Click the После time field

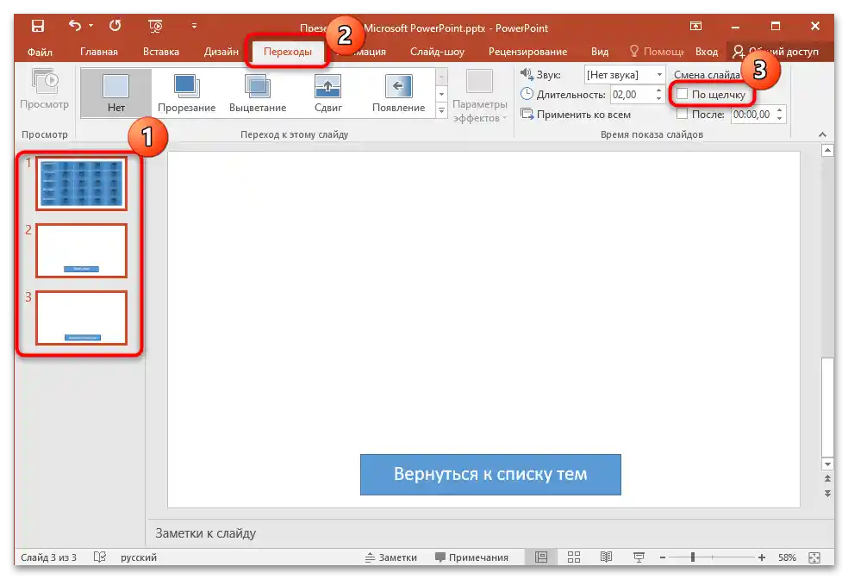pos(751,115)
